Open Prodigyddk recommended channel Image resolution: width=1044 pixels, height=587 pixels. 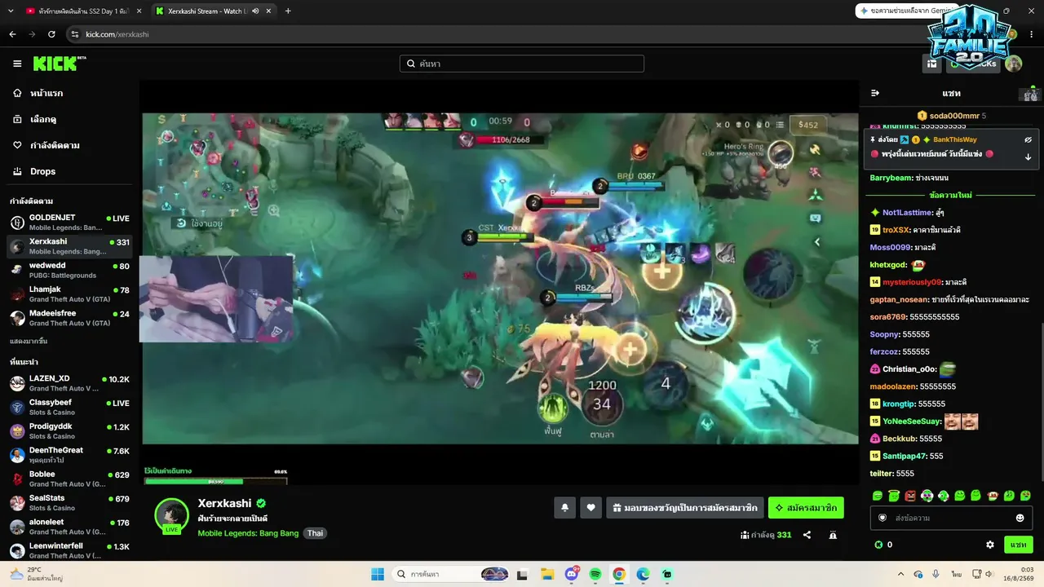pos(69,430)
